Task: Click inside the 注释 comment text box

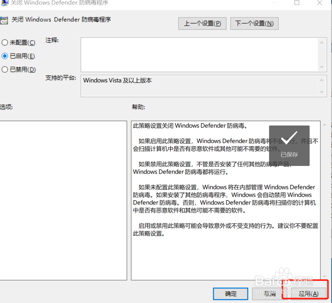Action: click(x=199, y=55)
